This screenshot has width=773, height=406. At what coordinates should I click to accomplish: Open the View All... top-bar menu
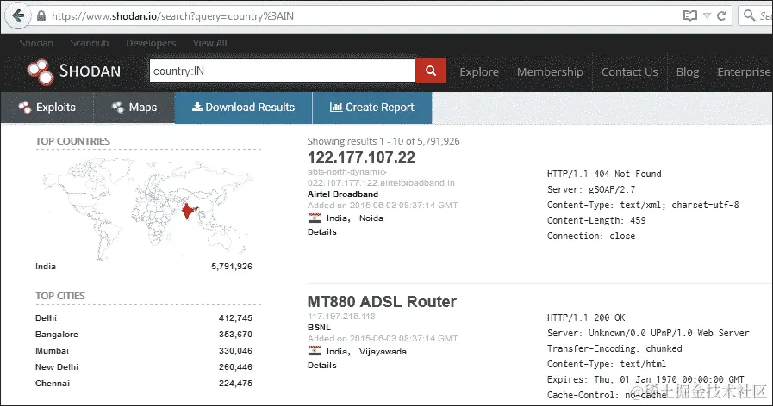click(x=214, y=43)
